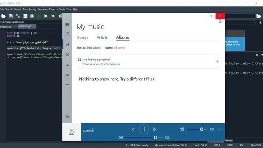The height and width of the screenshot is (148, 263).
Task: Open Groove Music settings gear icon
Action: [67, 116]
